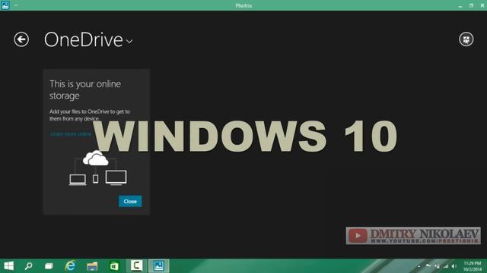Open Search from the taskbar magnifier

click(29, 266)
